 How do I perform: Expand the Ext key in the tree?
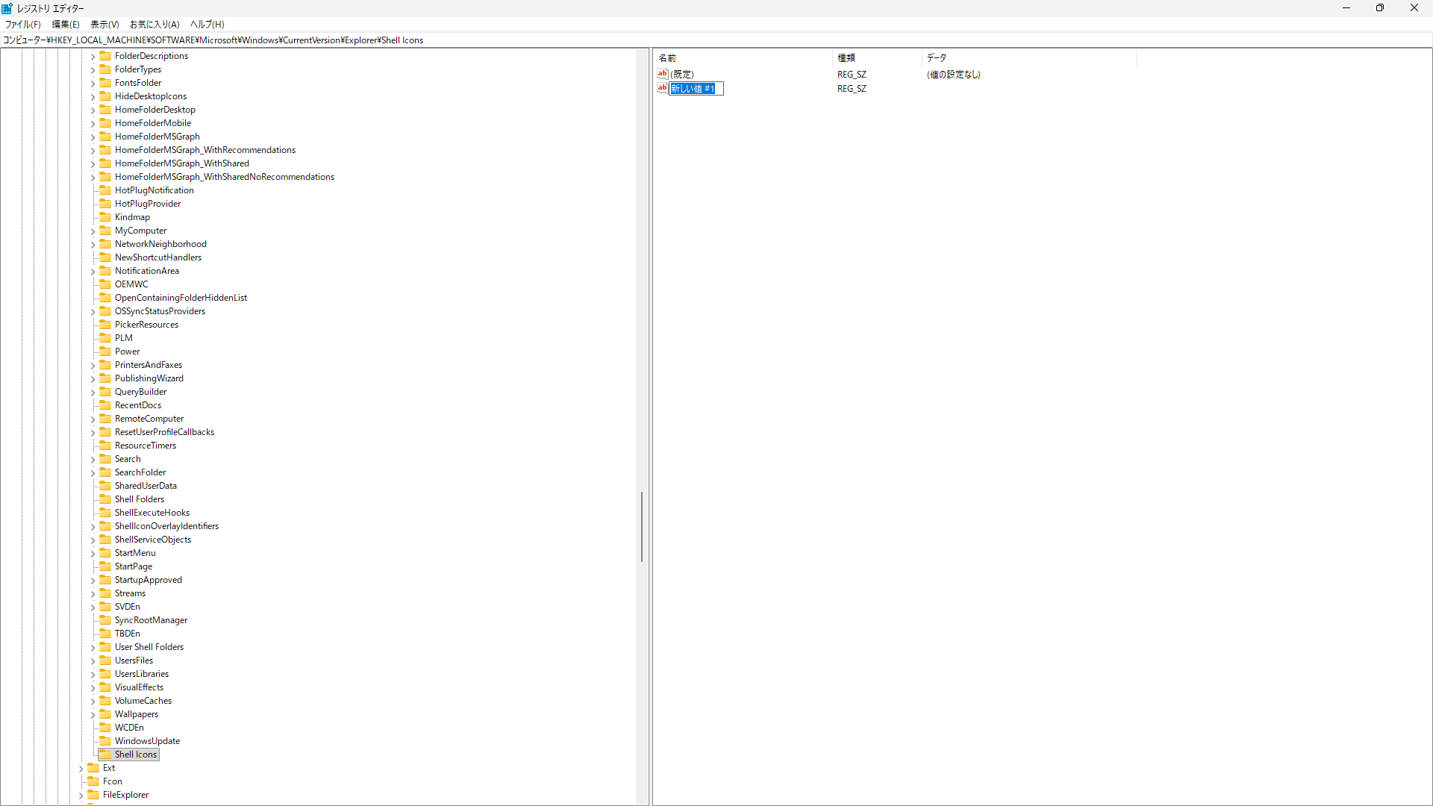tap(81, 769)
